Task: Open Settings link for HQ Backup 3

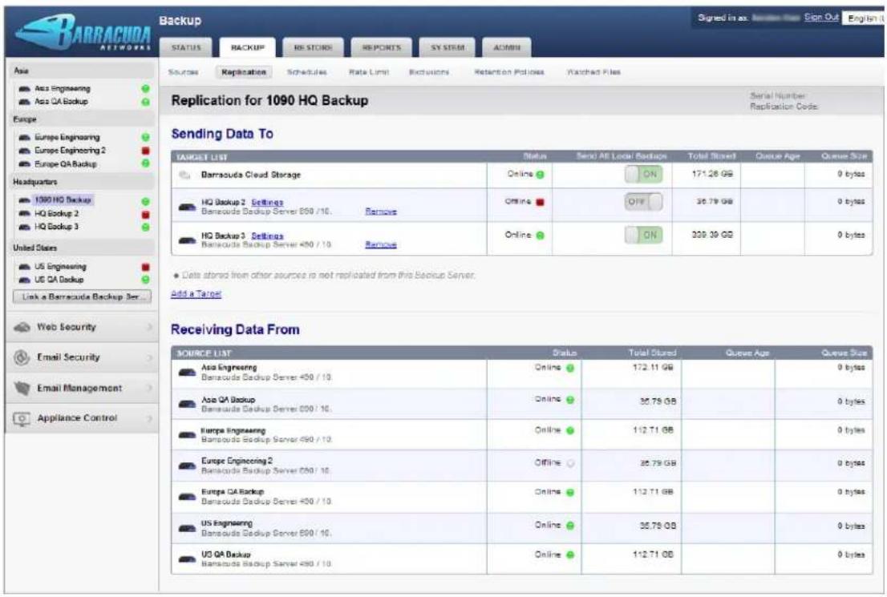Action: [267, 236]
